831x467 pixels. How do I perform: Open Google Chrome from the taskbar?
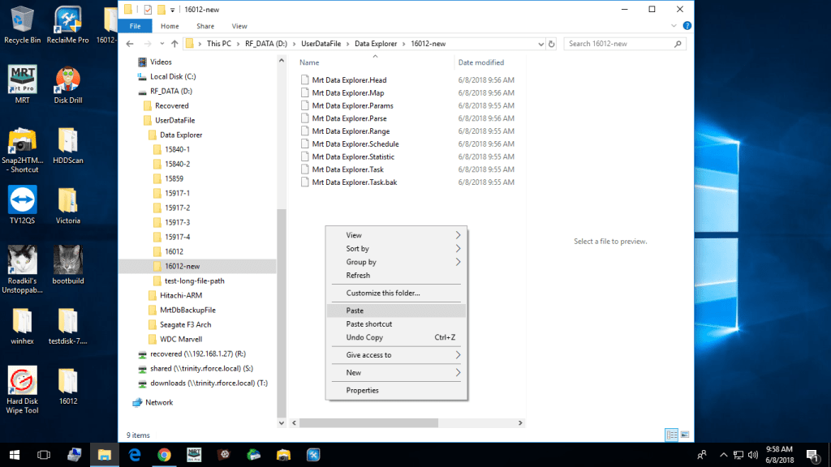coord(164,455)
